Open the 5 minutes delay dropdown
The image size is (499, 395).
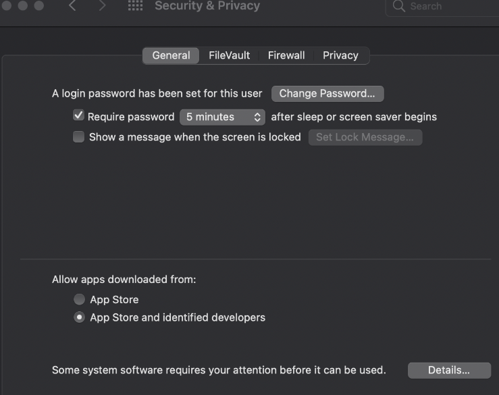click(x=222, y=117)
